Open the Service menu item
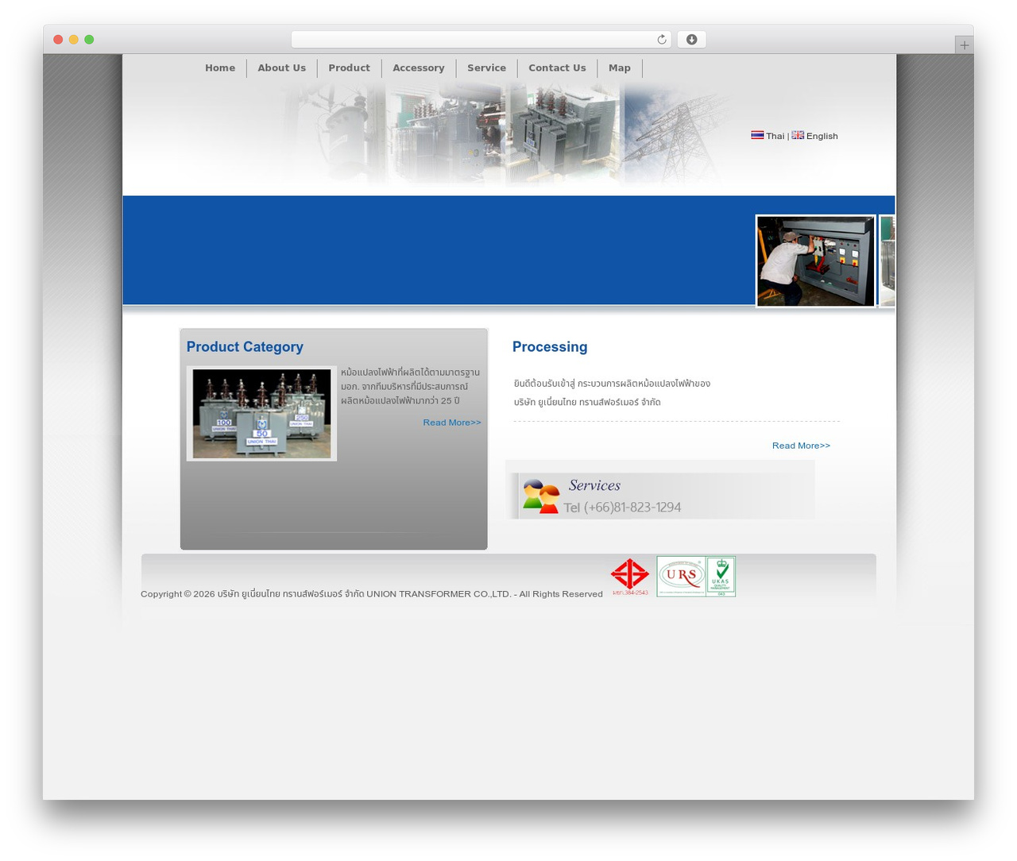This screenshot has height=861, width=1017. (x=486, y=68)
